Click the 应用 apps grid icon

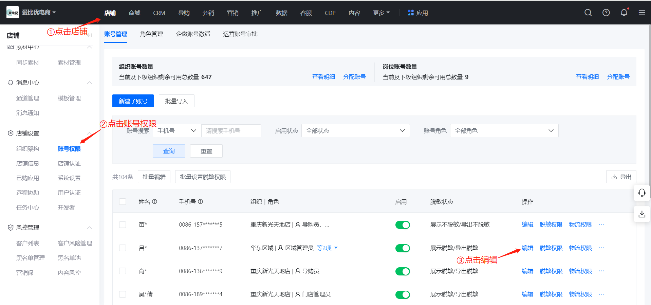click(411, 13)
